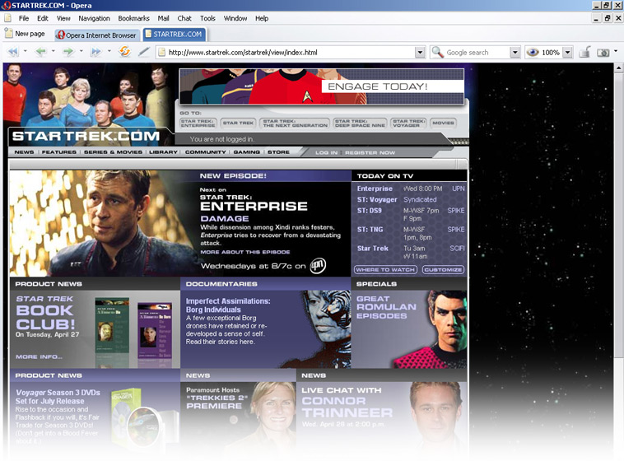Click the LOG IN link
Viewport: 624px width, 461px height.
(326, 152)
